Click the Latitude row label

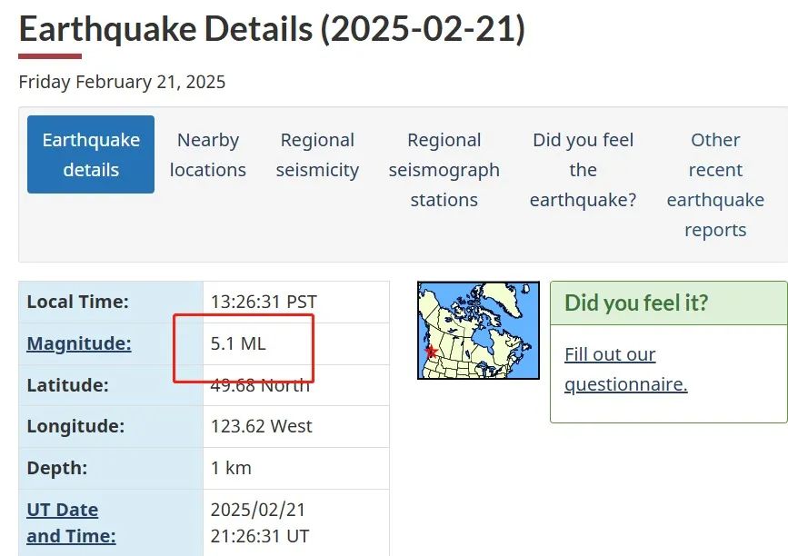(x=68, y=385)
